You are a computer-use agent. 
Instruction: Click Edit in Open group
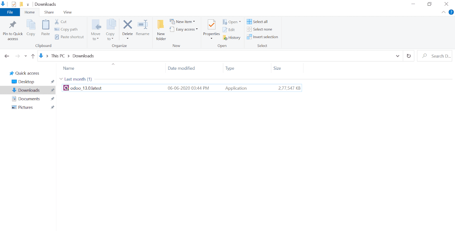click(x=229, y=30)
